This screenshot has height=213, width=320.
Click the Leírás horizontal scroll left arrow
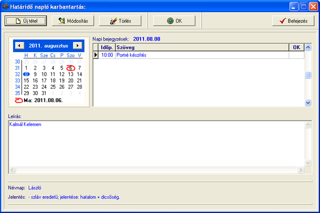(12, 170)
